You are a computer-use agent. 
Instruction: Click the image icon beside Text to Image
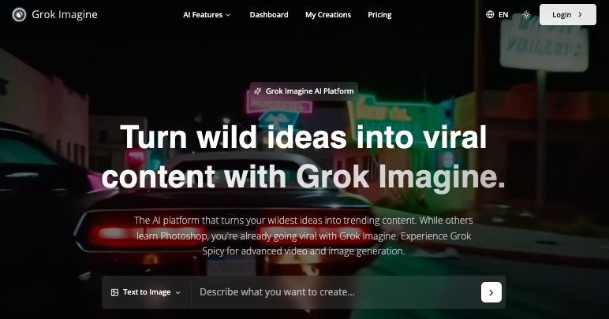click(x=114, y=293)
